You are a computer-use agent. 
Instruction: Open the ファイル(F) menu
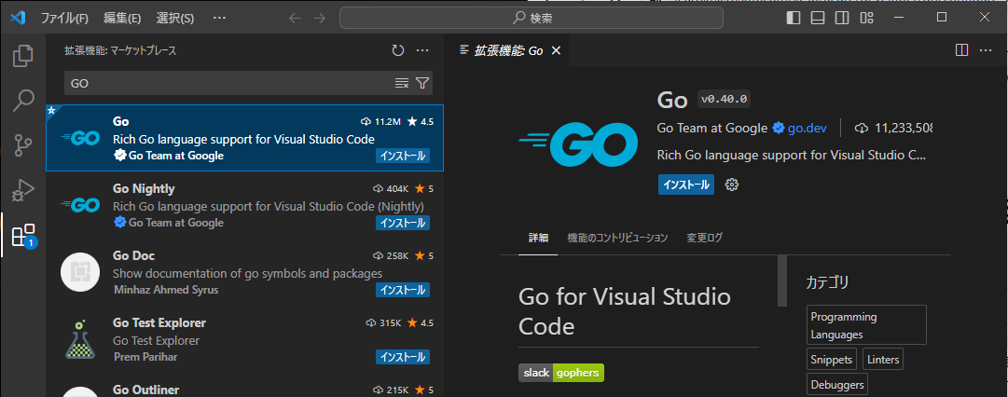click(x=64, y=18)
